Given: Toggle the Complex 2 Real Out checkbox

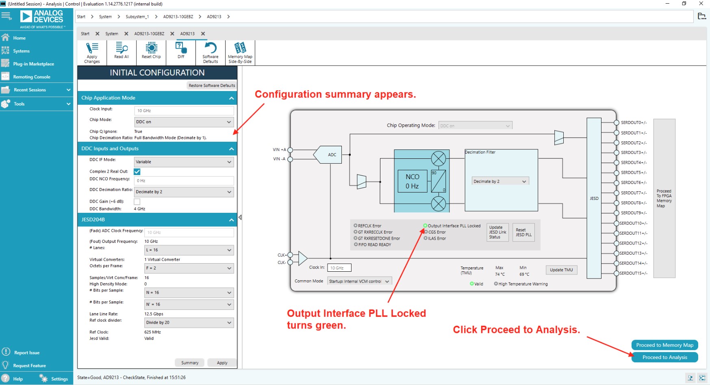Looking at the screenshot, I should [137, 171].
